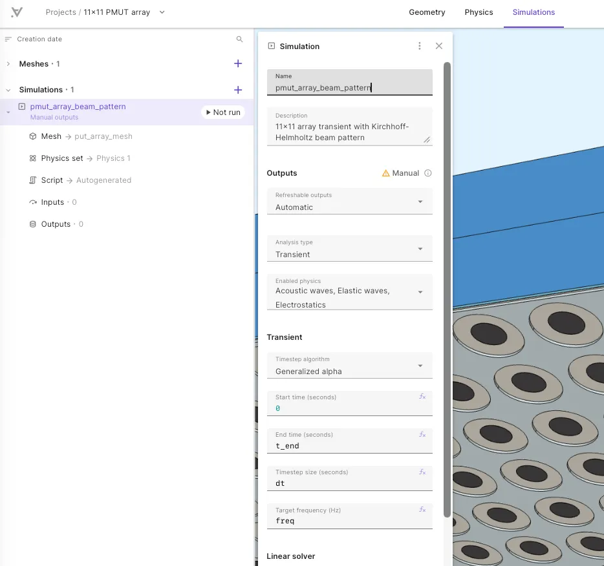Click the Manual outputs subtitle text

coord(54,118)
